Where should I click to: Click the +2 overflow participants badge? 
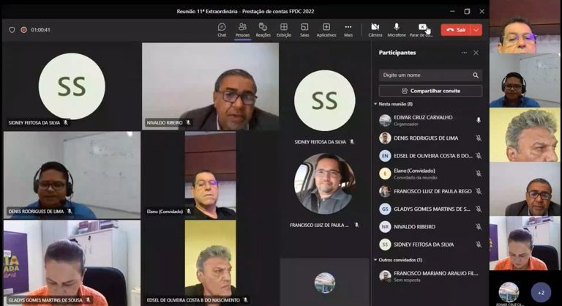point(541,292)
